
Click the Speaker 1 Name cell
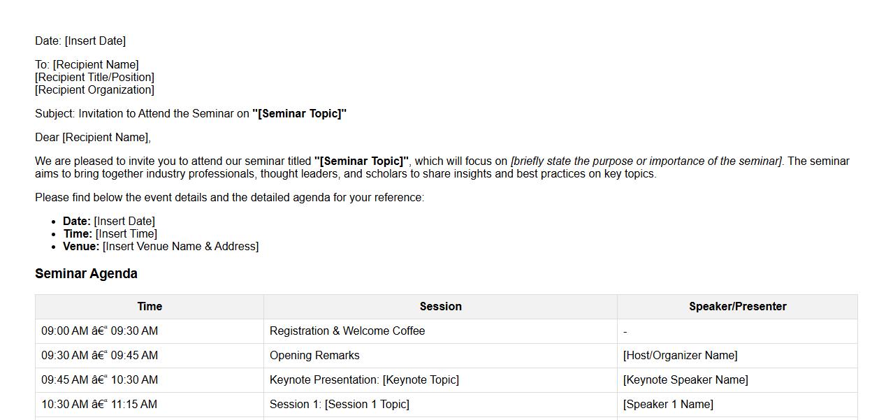(668, 405)
